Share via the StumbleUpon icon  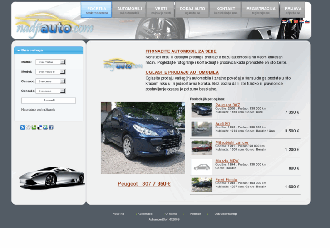point(45,127)
